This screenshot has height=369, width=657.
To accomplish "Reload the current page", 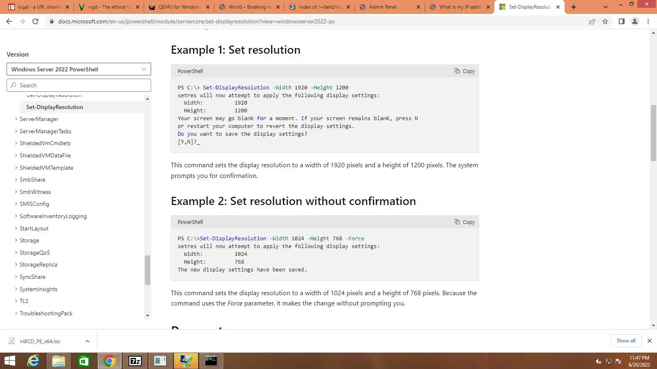I will [x=35, y=21].
